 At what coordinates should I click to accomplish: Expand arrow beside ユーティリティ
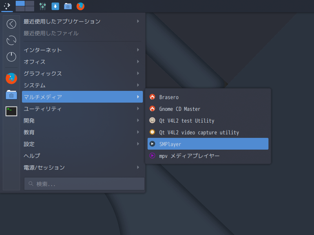point(138,108)
